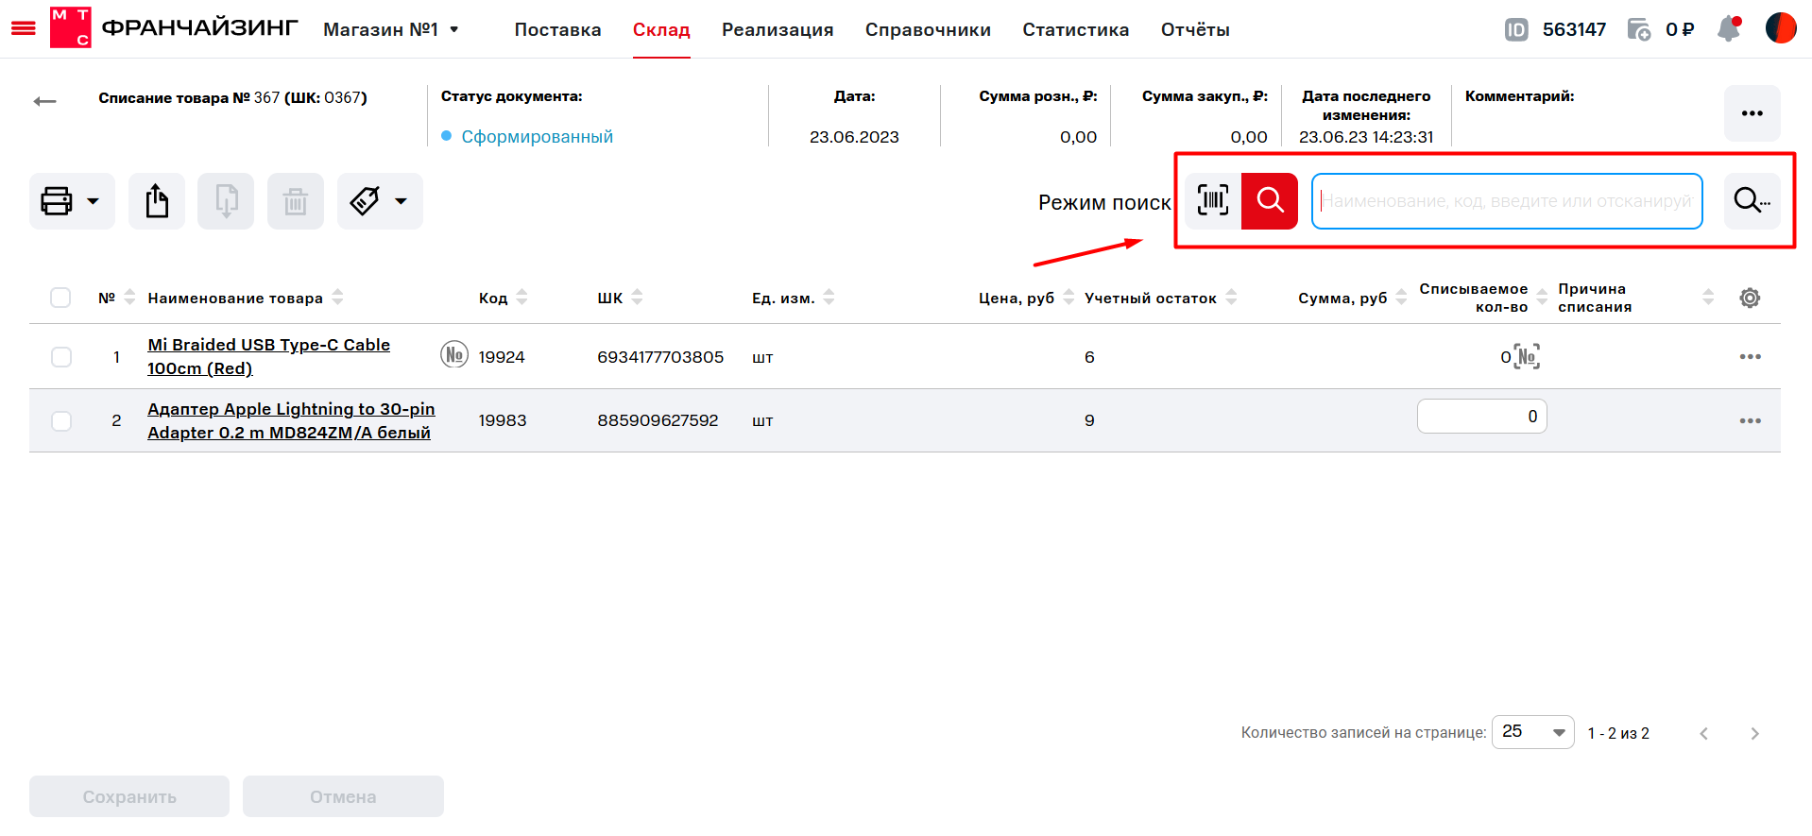Click the serial number icon in write-off quantity

[x=1528, y=356]
